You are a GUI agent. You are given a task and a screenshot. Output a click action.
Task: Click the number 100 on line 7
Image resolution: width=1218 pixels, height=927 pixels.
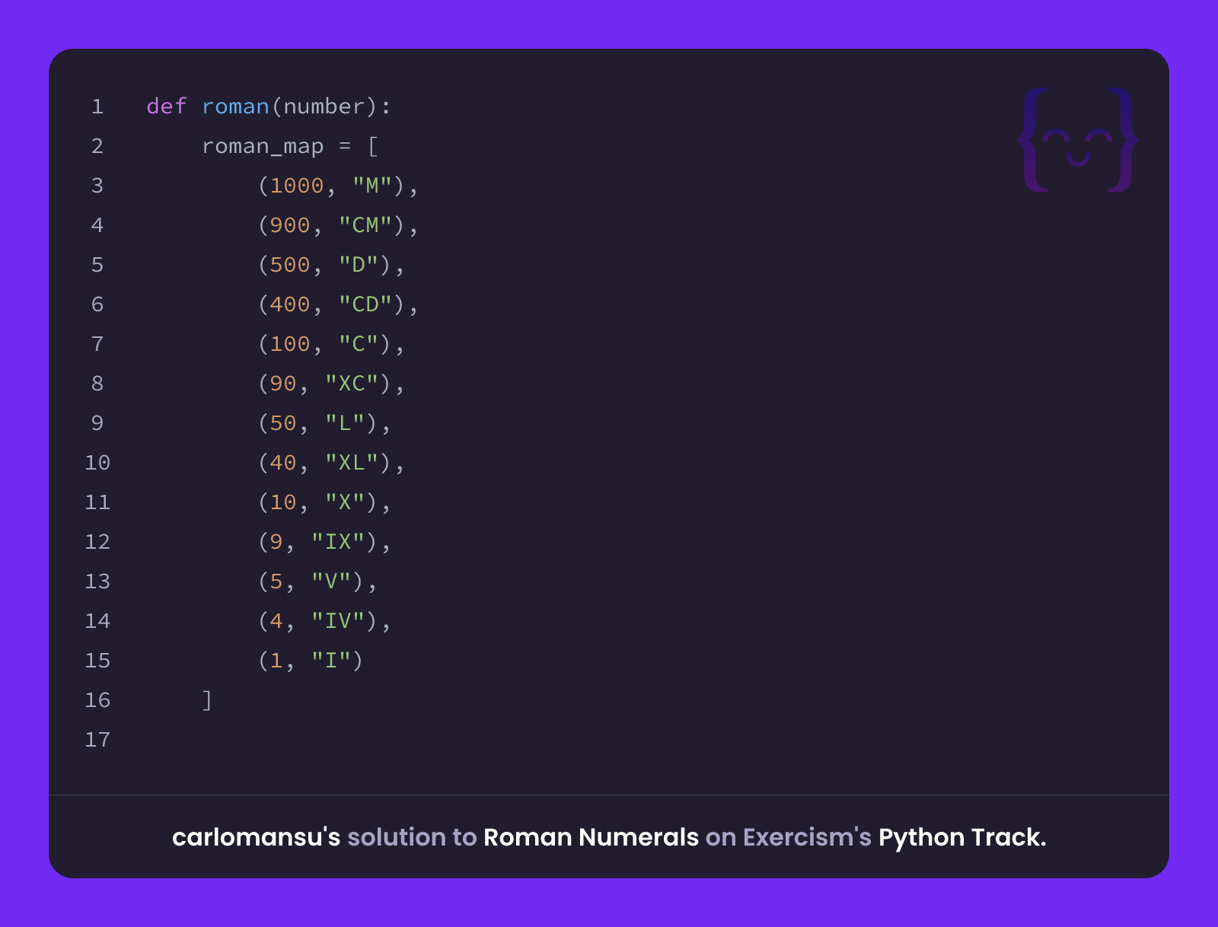(x=290, y=344)
